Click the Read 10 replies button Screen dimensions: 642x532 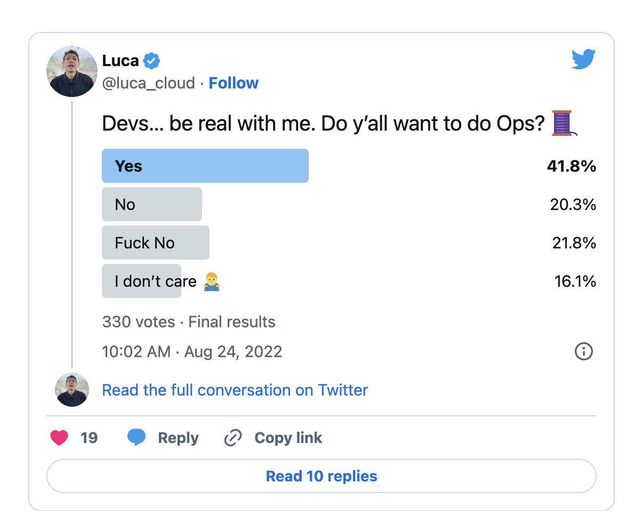point(322,476)
